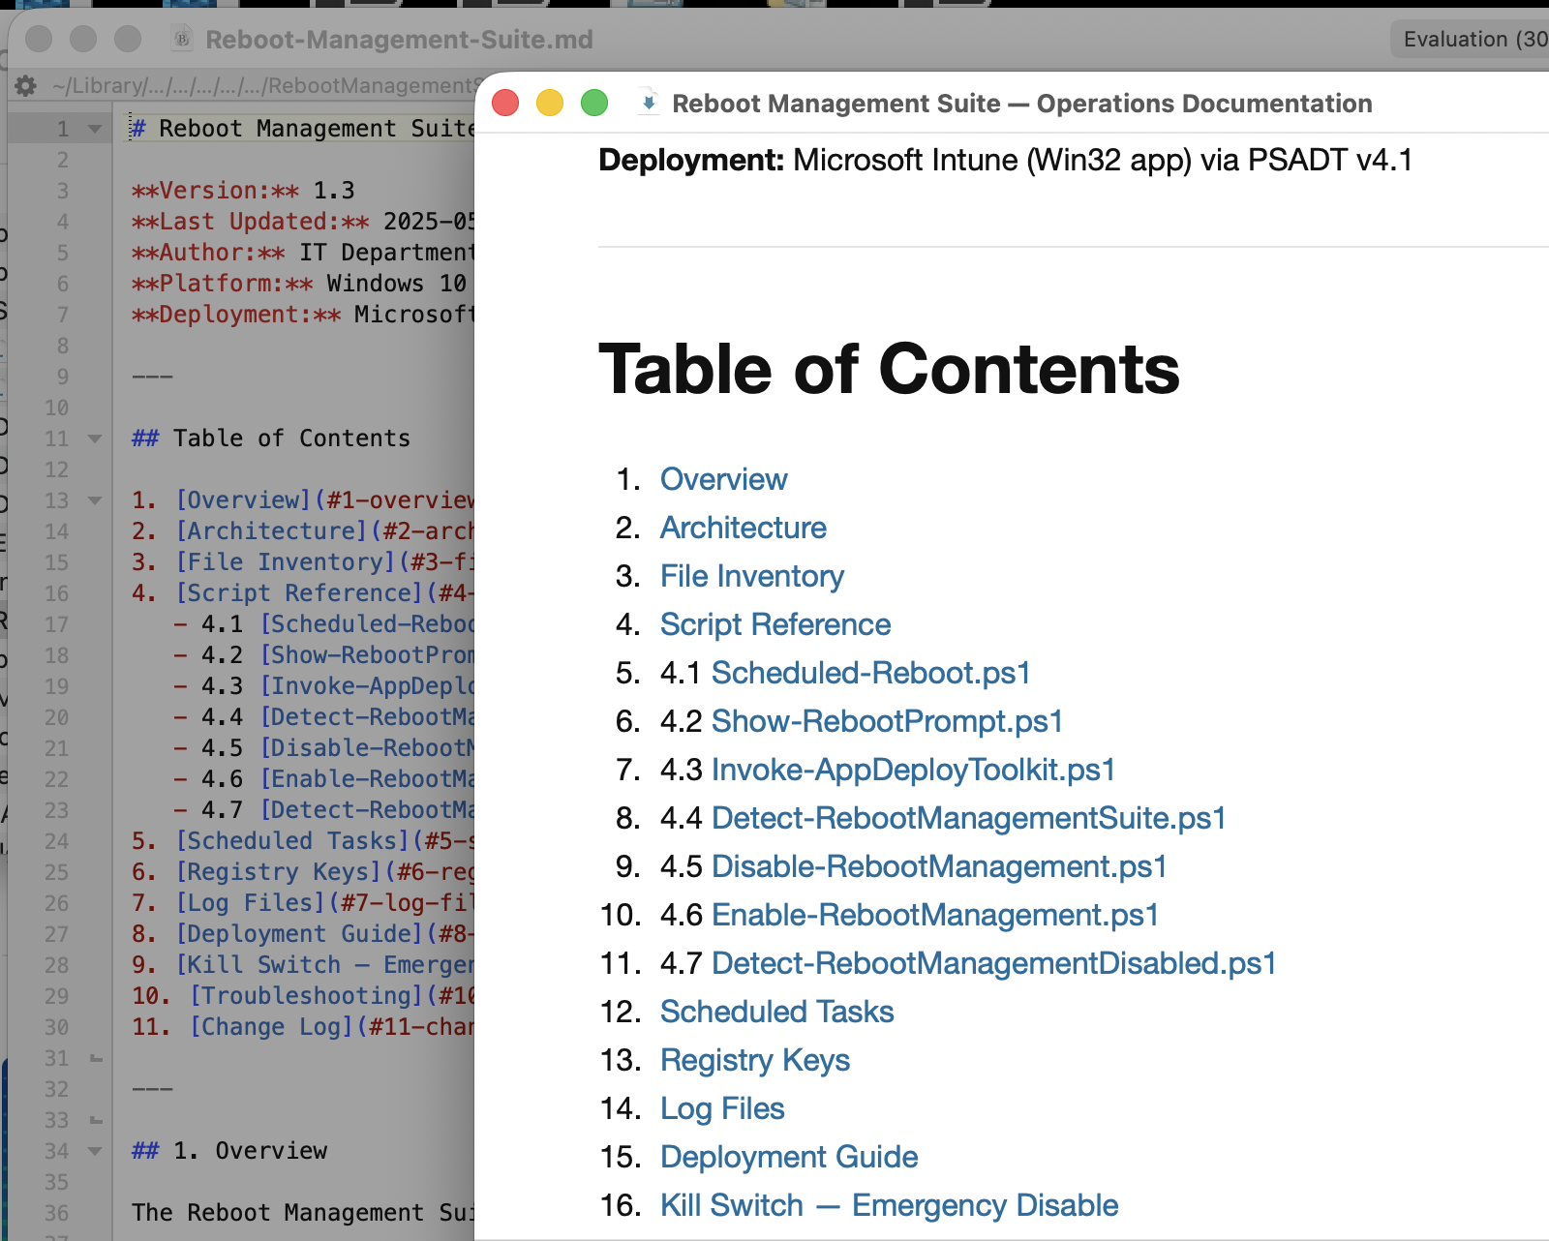Click the Invoke-AppDeployToolkit.ps1 link

pyautogui.click(x=913, y=770)
